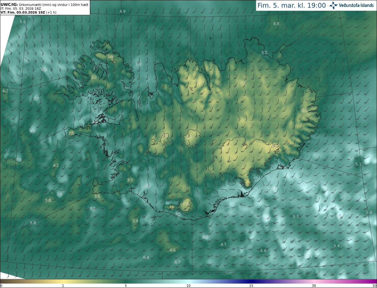The image size is (377, 288).
Task: Click the 7.7 value west of Iceland
Action: coord(36,98)
